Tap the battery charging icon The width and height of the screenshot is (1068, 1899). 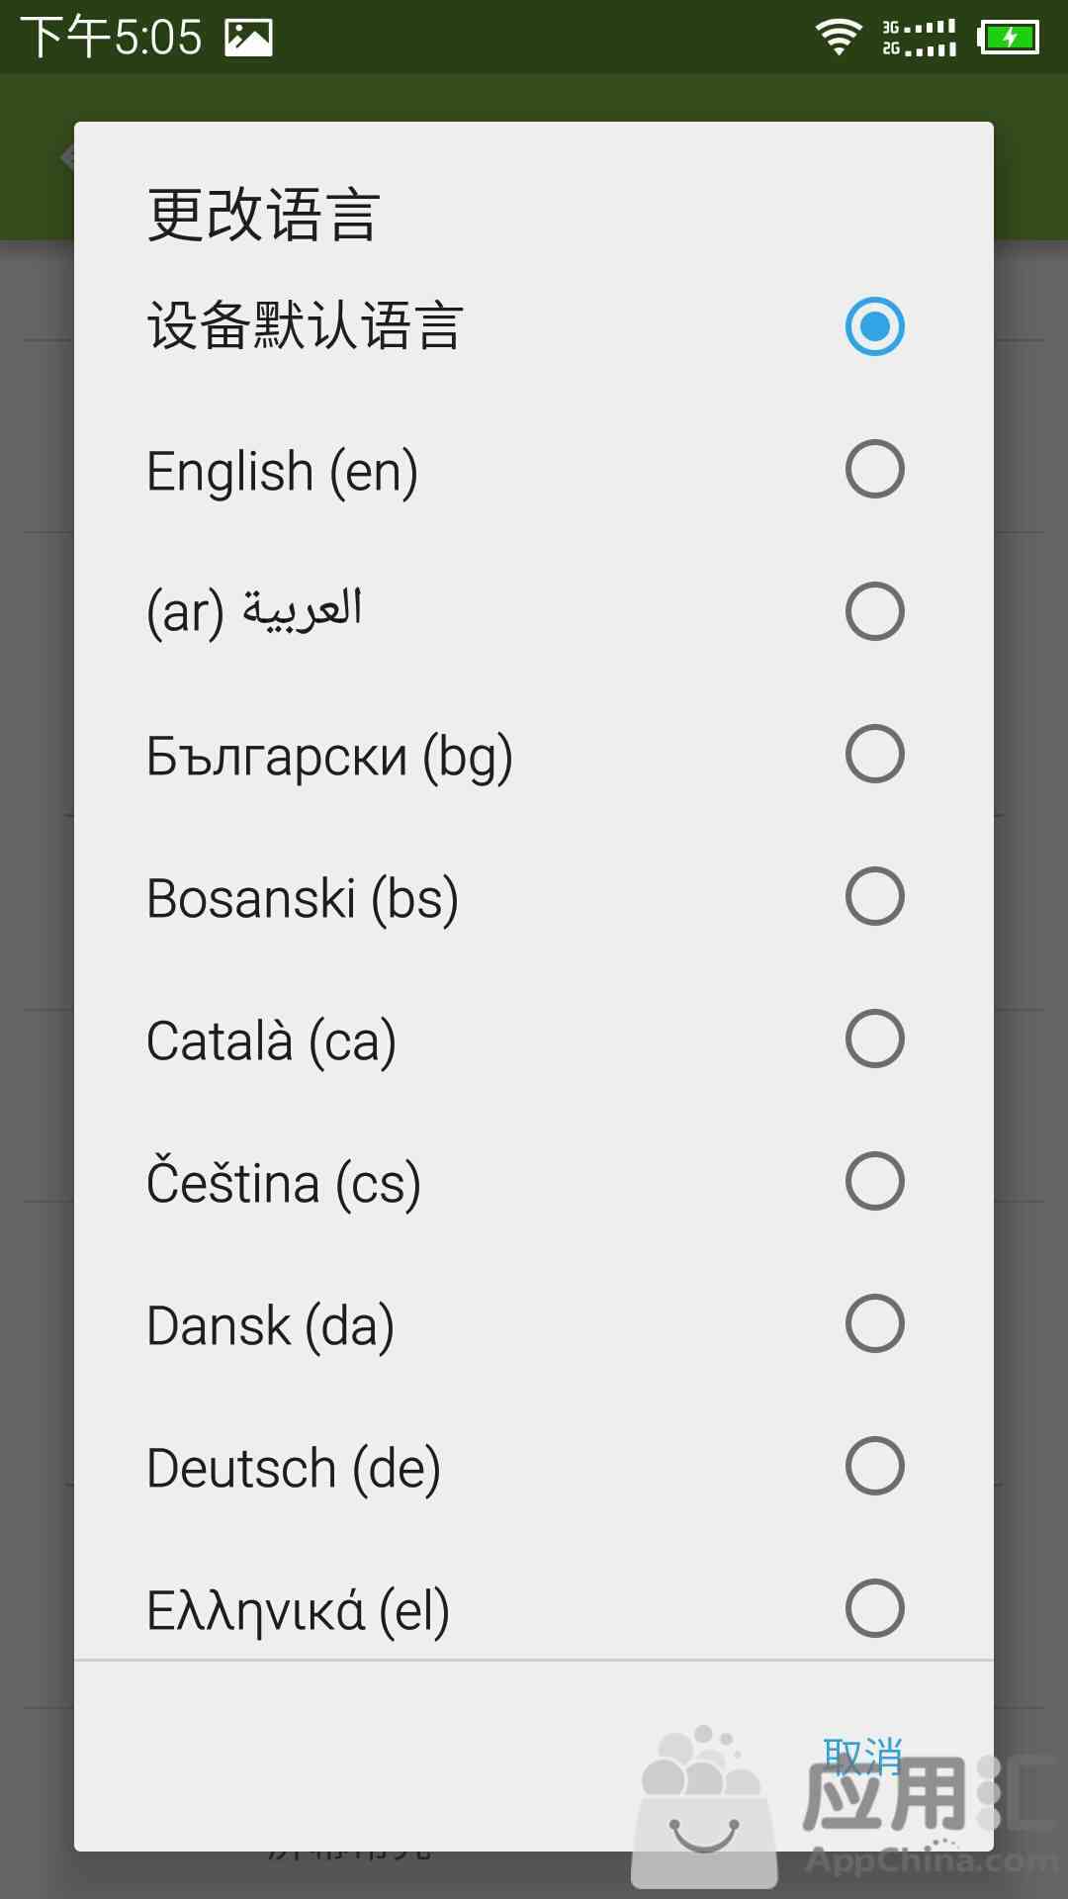[x=1008, y=38]
